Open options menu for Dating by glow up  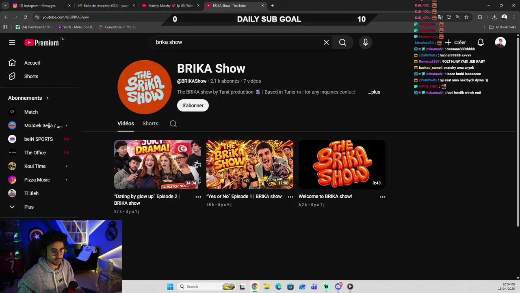tap(198, 197)
